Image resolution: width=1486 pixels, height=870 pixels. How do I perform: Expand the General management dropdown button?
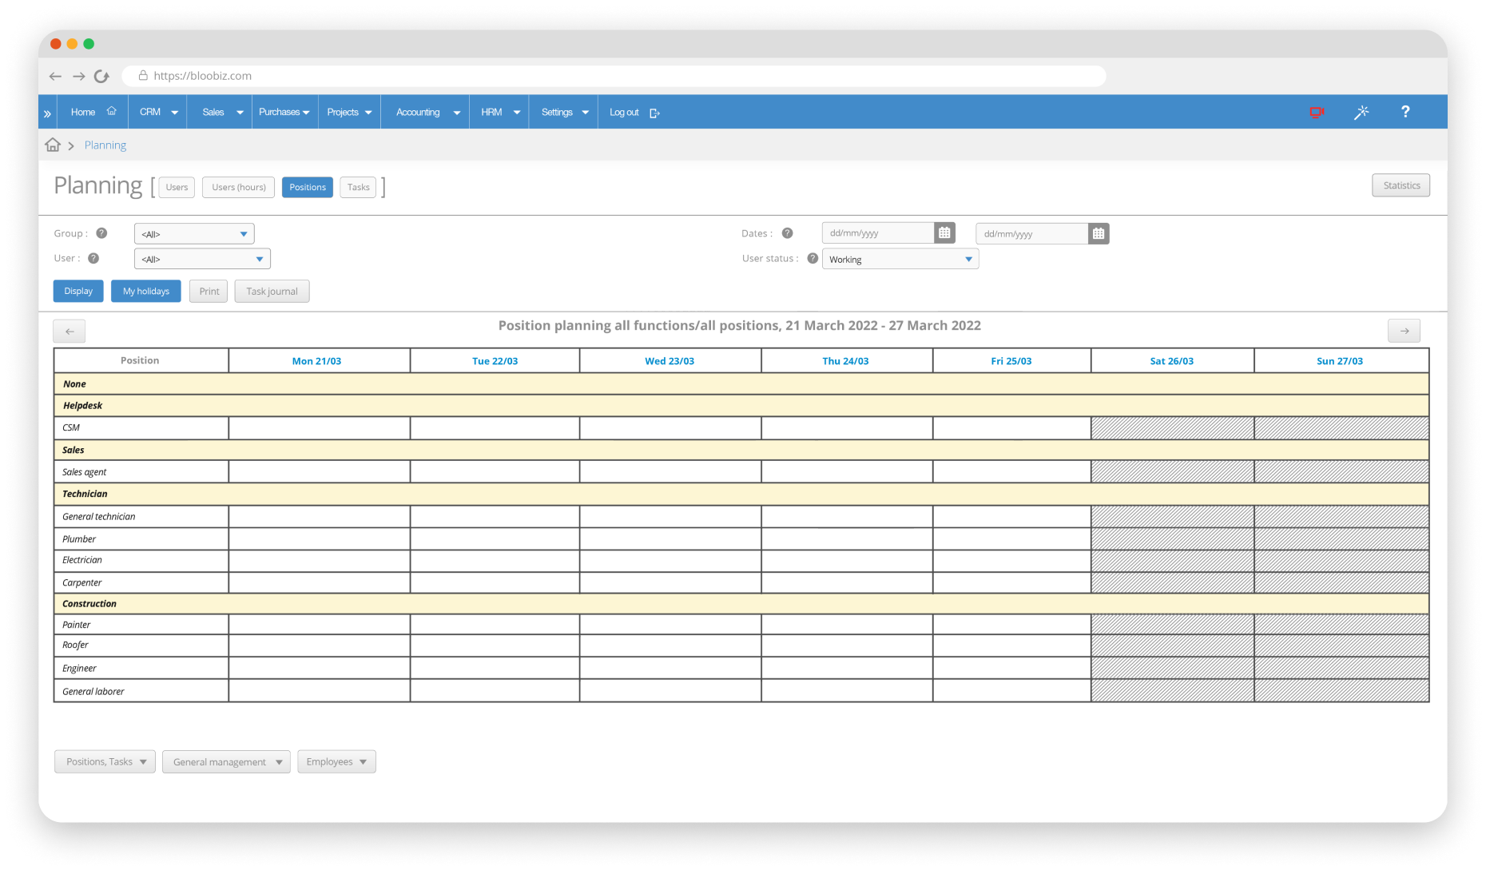click(226, 761)
